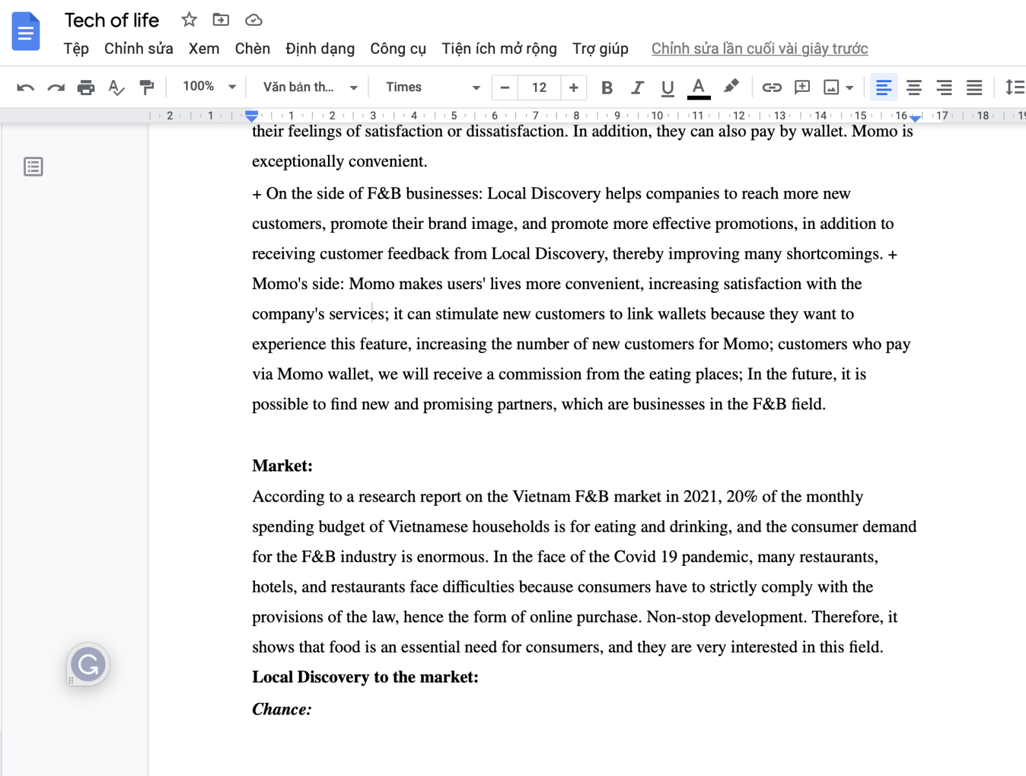Open the Chèn menu

tap(252, 48)
